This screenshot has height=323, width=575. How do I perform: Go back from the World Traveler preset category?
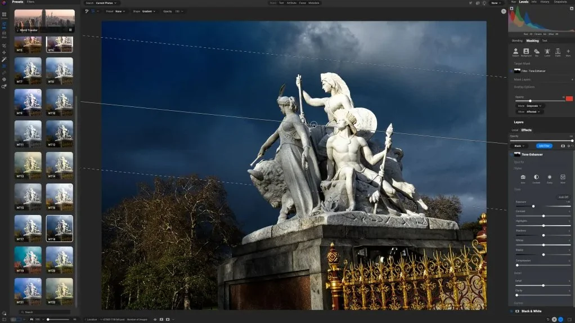[17, 30]
